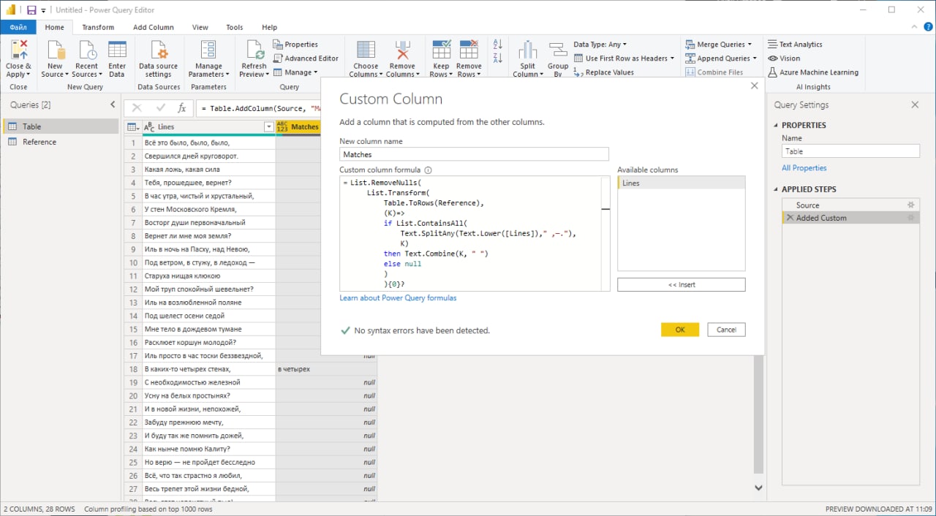Open the Lines column filter dropdown
This screenshot has height=516, width=936.
point(268,127)
